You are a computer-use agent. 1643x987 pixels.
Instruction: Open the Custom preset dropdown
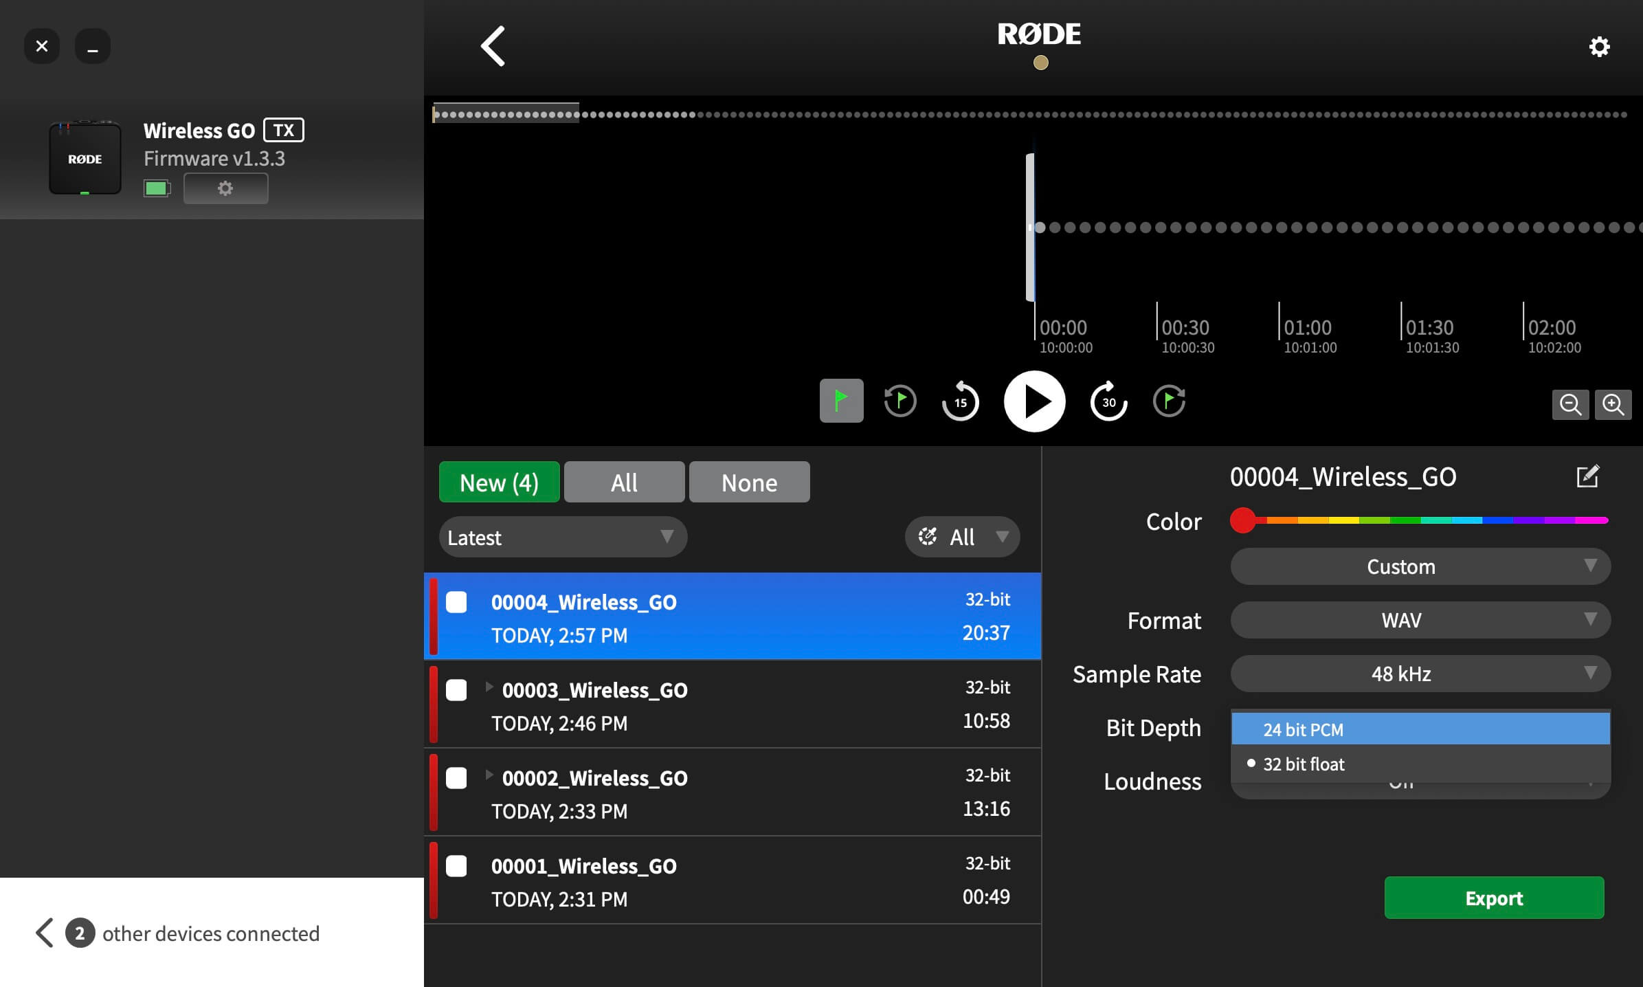tap(1420, 566)
